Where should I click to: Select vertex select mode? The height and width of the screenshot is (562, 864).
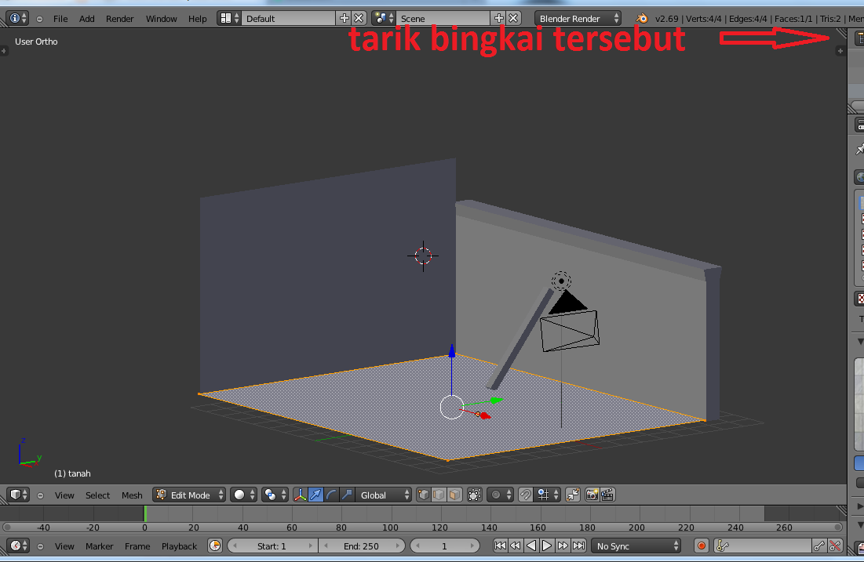(423, 495)
